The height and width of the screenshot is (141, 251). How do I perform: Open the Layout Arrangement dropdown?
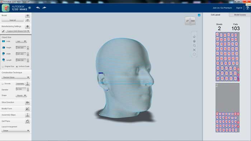pos(15,131)
